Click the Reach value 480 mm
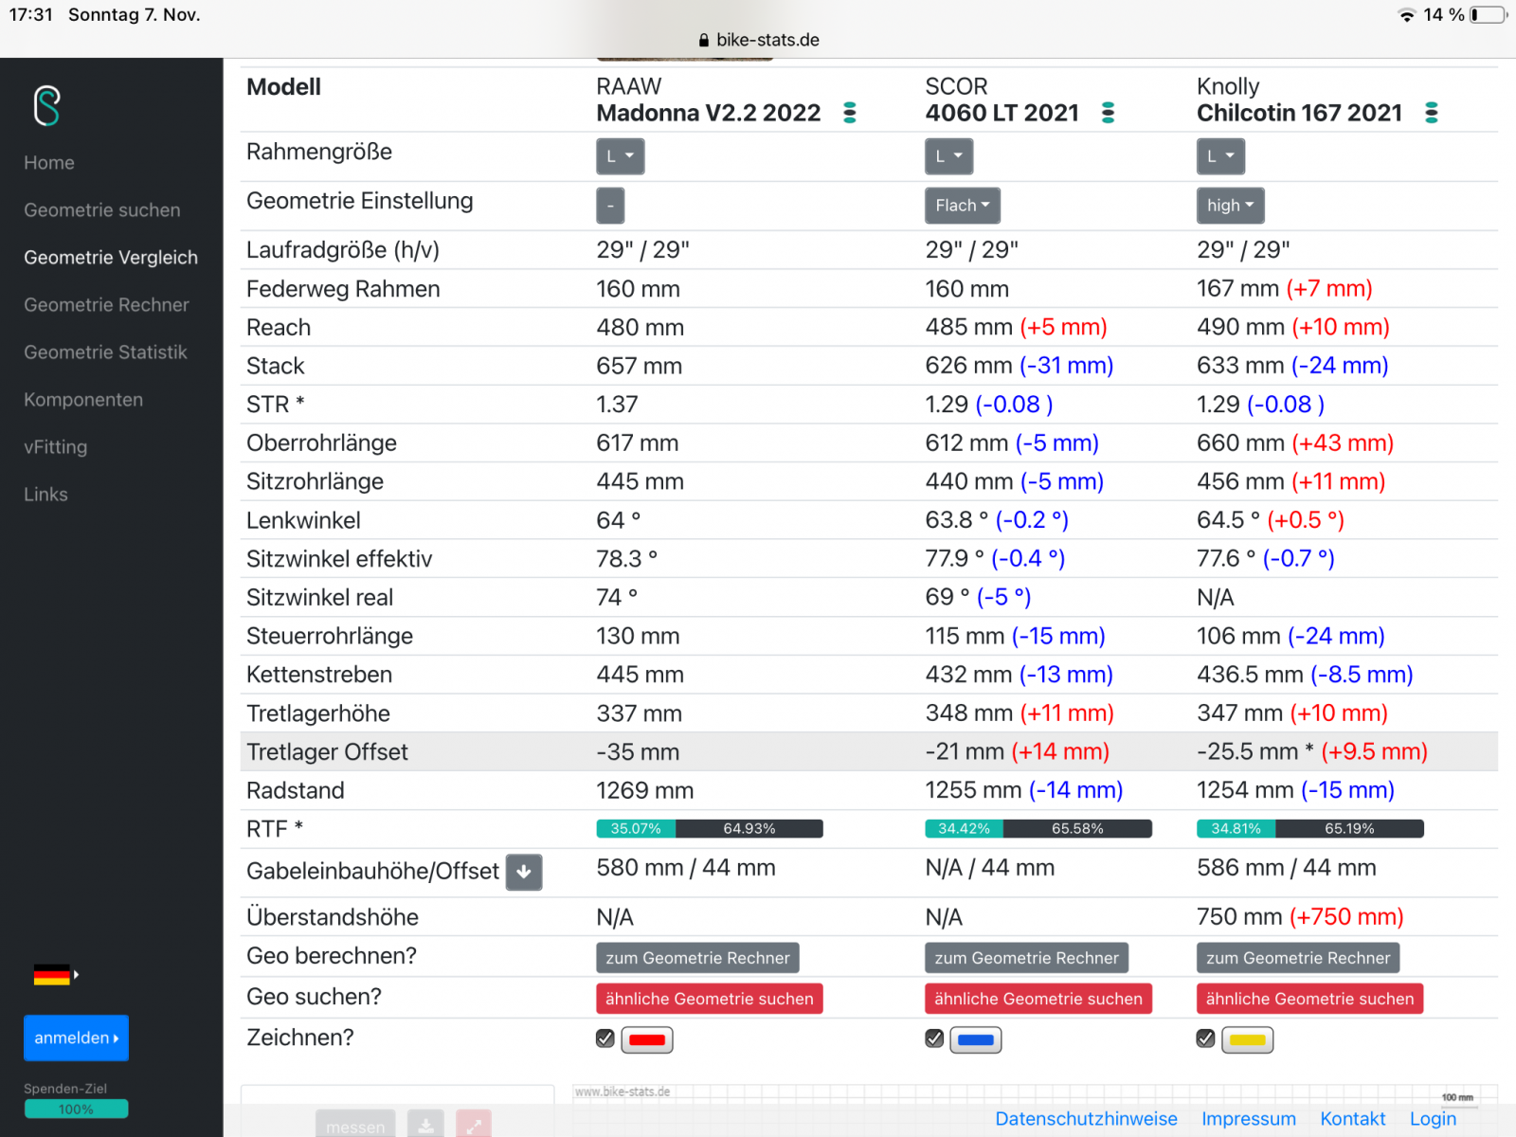This screenshot has height=1137, width=1516. click(640, 328)
